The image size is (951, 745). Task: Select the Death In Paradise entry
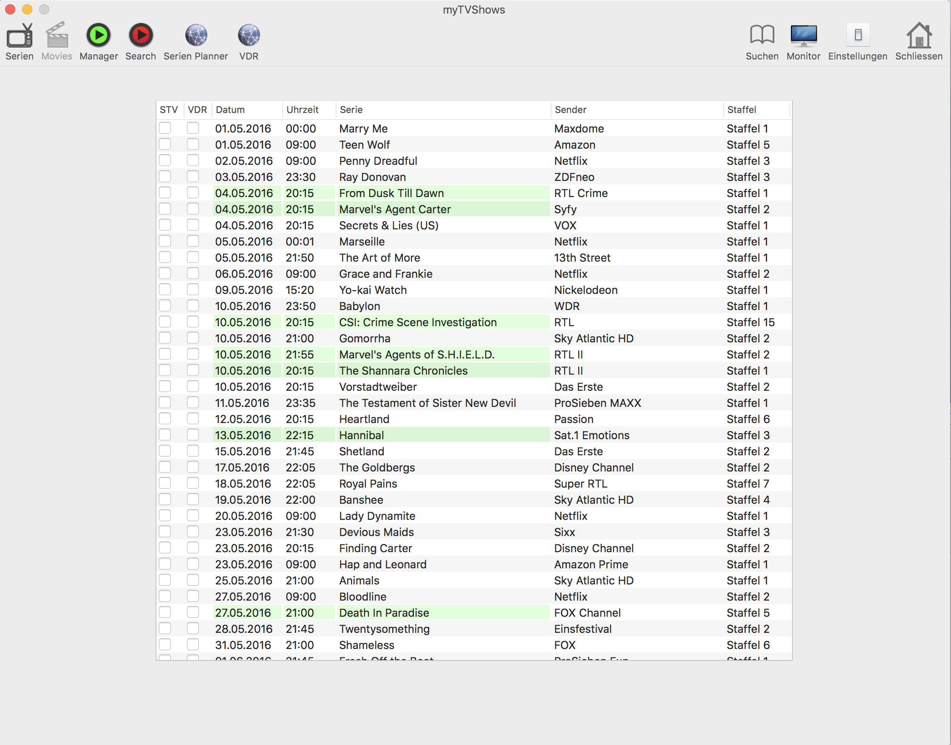pos(436,612)
